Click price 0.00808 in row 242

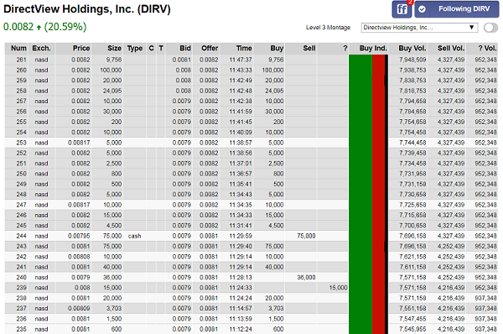[x=79, y=257]
